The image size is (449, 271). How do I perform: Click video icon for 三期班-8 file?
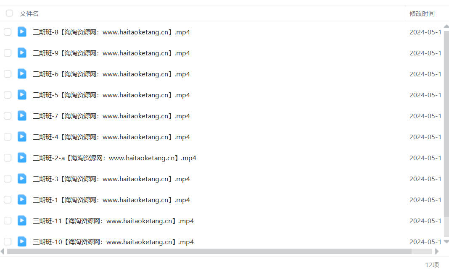point(22,32)
